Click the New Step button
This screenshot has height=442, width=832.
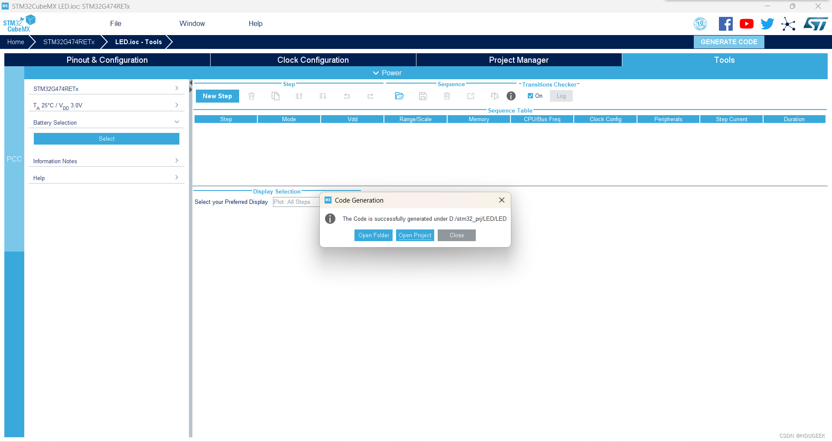tap(218, 96)
